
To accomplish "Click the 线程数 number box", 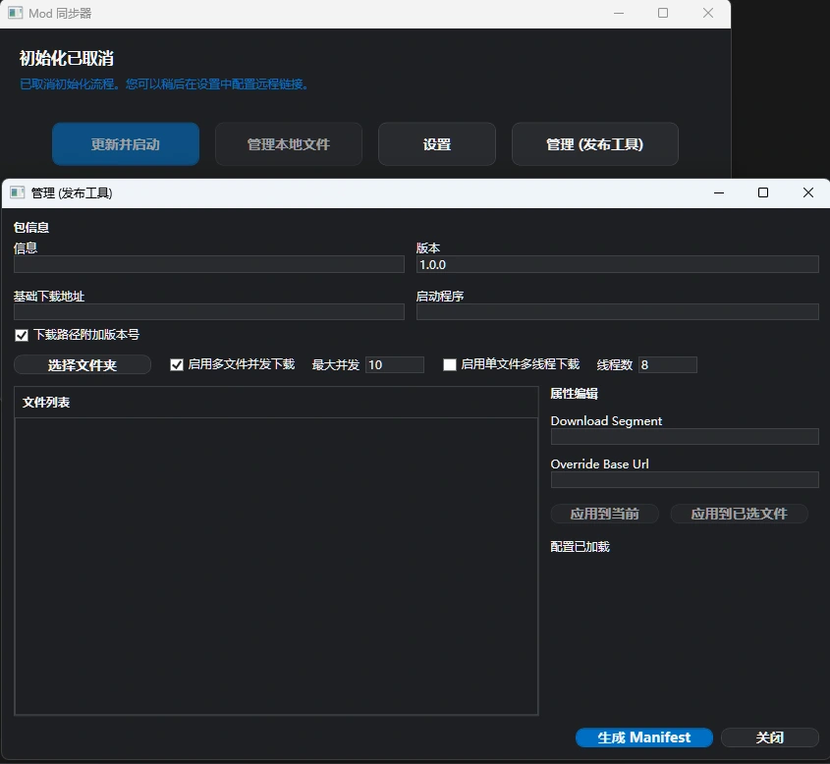I will coord(667,365).
